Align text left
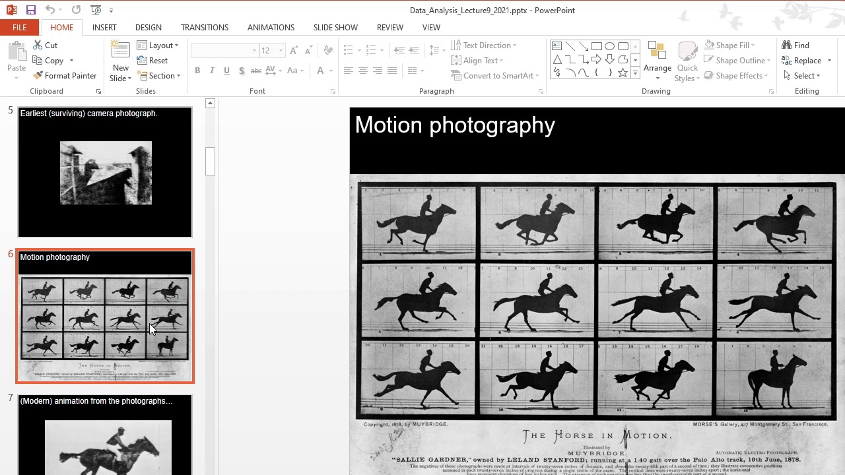This screenshot has width=845, height=475. pos(348,71)
